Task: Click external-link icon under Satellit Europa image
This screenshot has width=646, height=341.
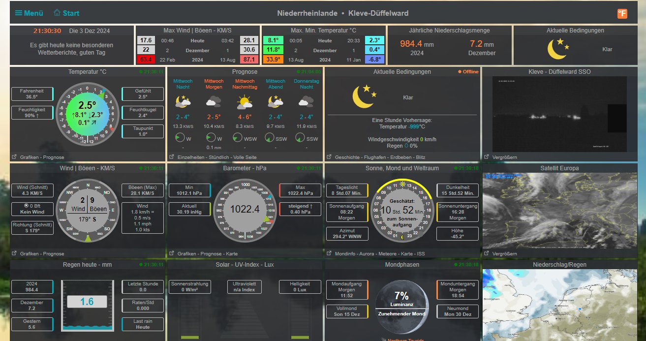Action: point(487,253)
